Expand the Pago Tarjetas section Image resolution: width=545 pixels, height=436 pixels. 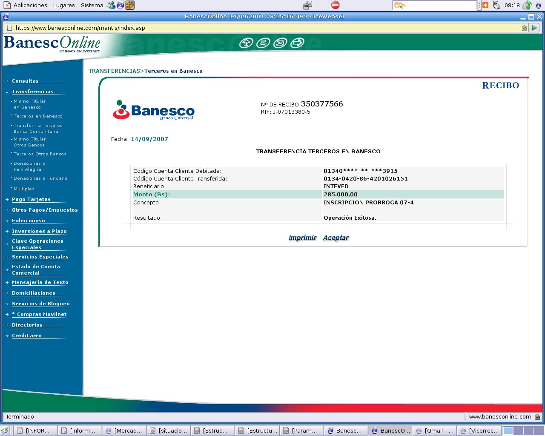coord(31,199)
